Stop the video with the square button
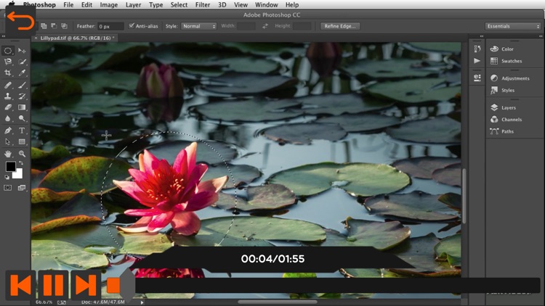This screenshot has height=306, width=545. pos(113,285)
